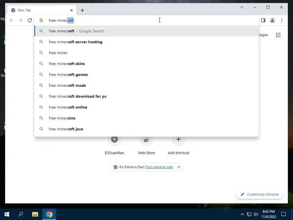Open the taskbar search icon
293x220 pixels.
(x=21, y=214)
